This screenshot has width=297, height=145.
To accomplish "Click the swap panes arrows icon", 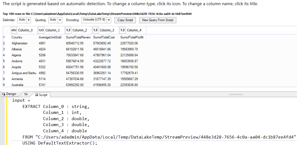I will point(26,94).
